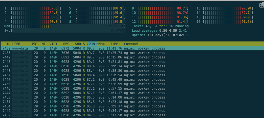264x118 pixels.
Task: Sort by the VIRT column header
Action: pyautogui.click(x=53, y=44)
